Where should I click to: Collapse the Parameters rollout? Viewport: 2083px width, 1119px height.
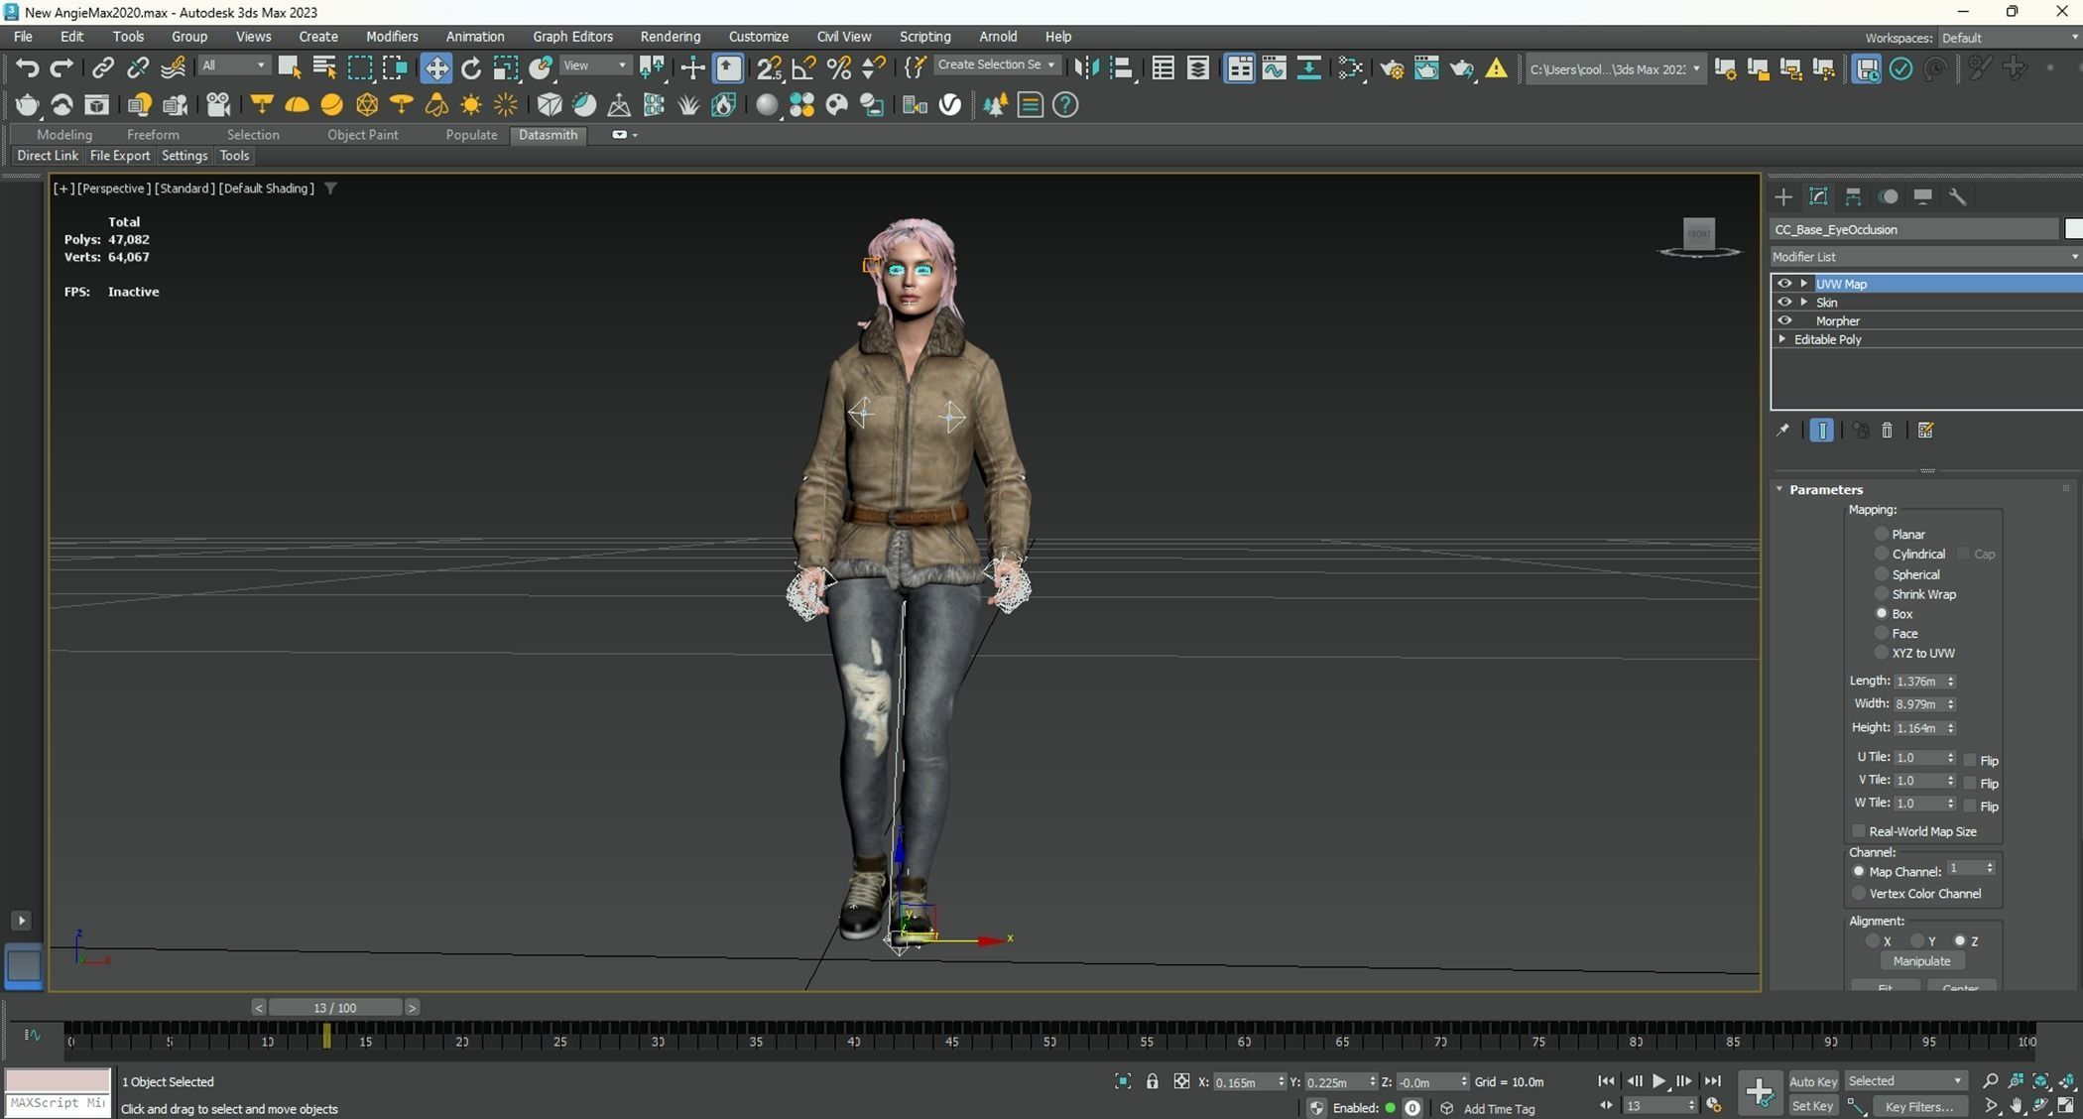(x=1779, y=489)
